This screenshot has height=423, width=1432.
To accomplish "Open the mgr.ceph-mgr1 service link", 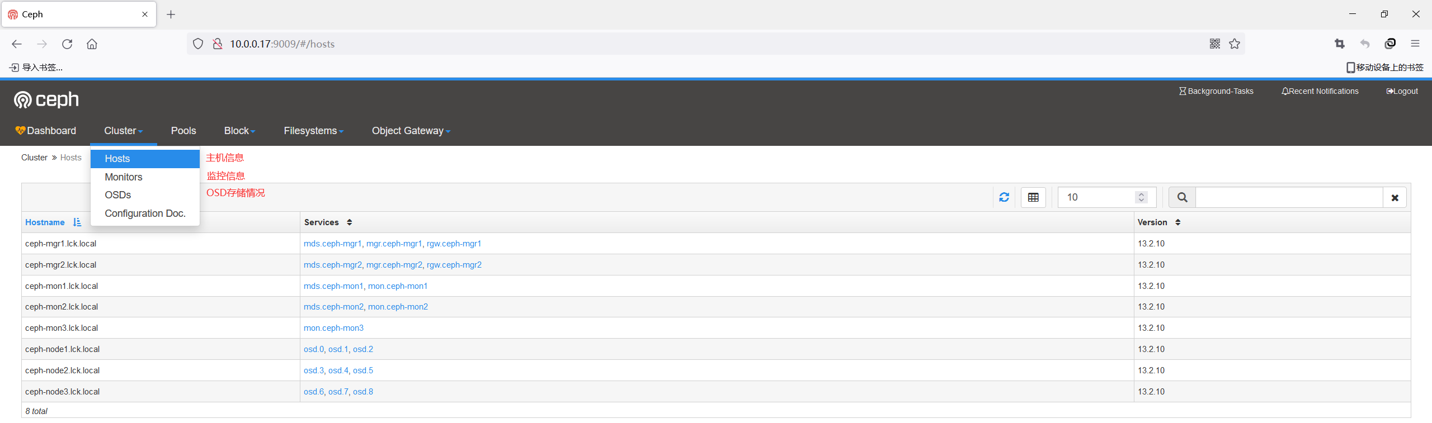I will point(394,244).
